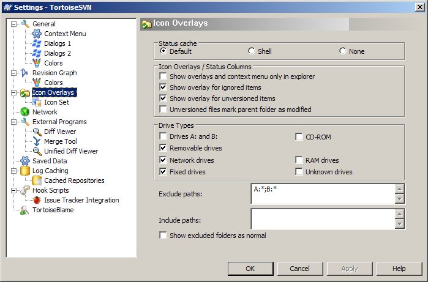Check the CD-ROM drive type
The image size is (428, 282).
299,136
